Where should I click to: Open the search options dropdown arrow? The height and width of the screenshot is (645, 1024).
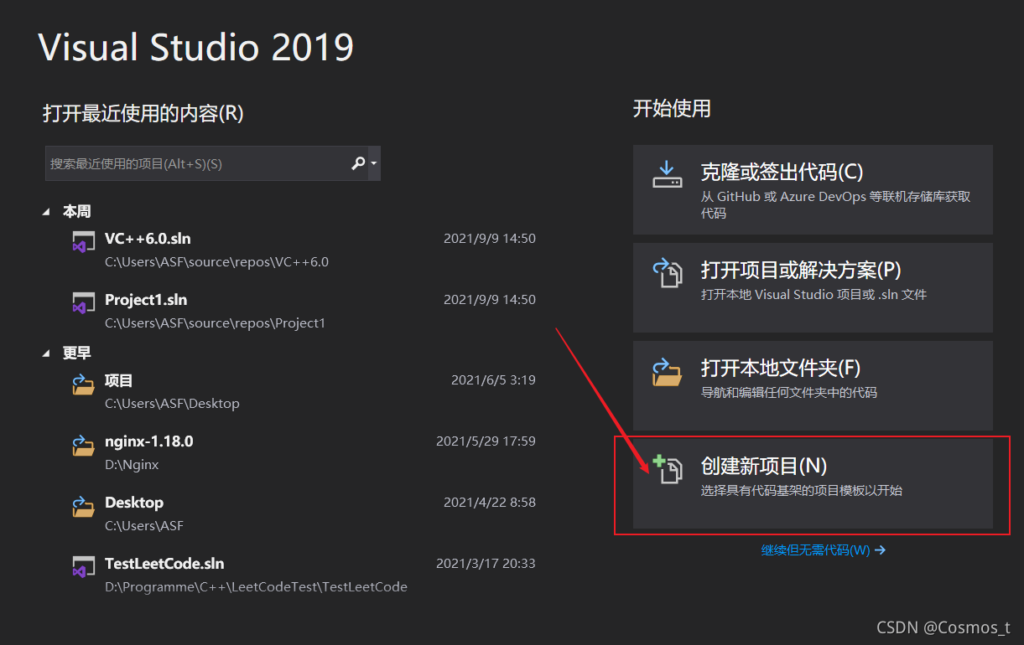(x=374, y=163)
